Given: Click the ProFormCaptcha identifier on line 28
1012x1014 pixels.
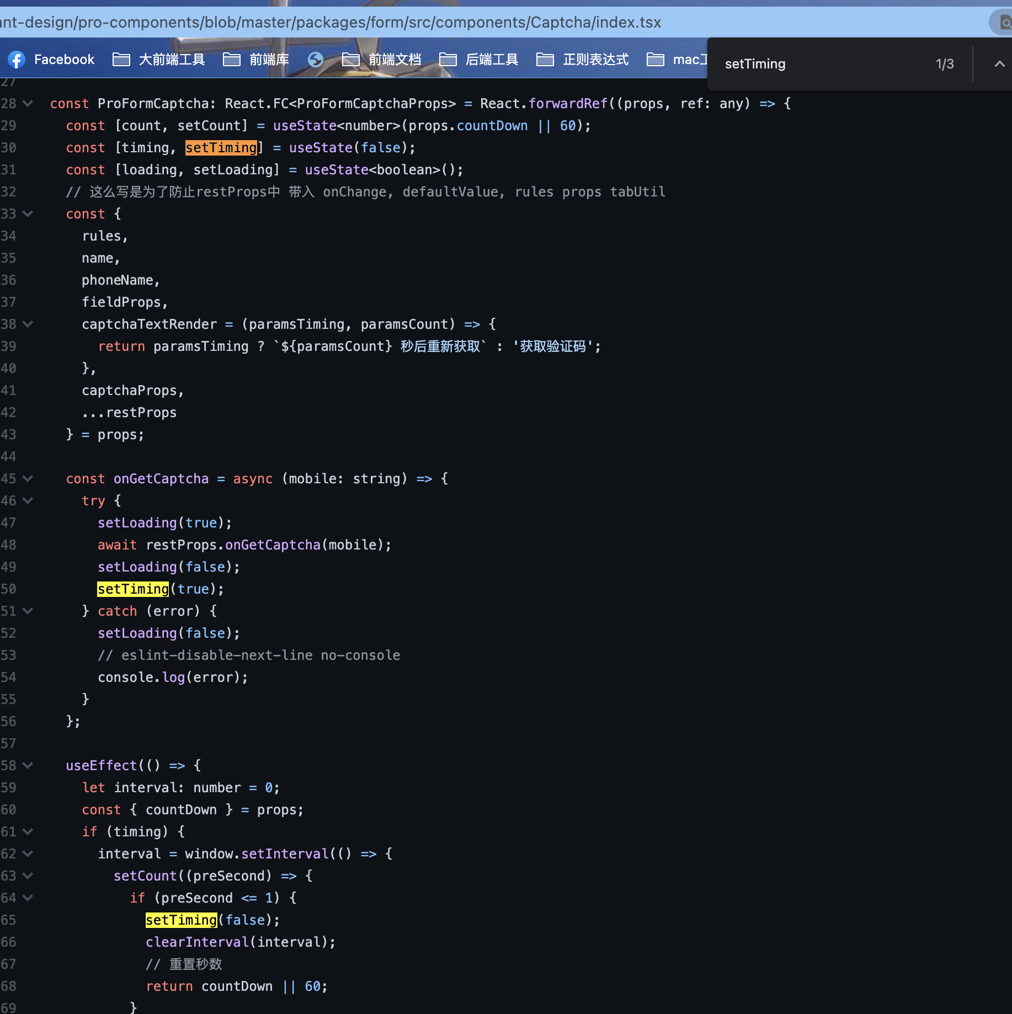Looking at the screenshot, I should (153, 104).
